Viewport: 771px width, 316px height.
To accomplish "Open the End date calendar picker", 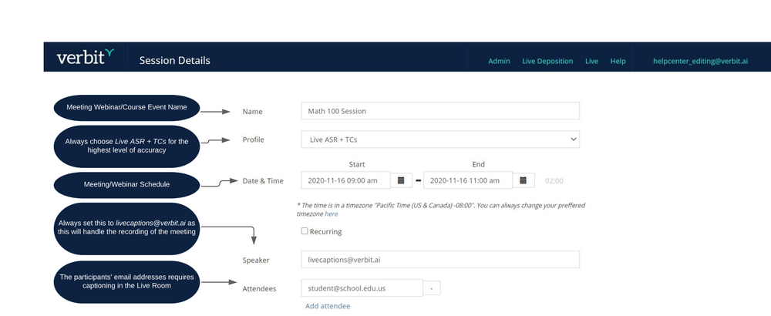I will pos(524,180).
